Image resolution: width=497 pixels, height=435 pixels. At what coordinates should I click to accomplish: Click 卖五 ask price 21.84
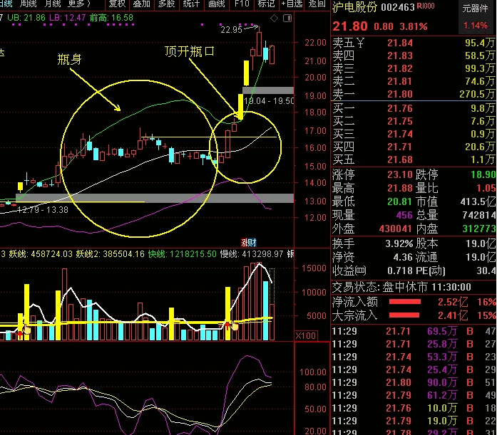point(400,43)
